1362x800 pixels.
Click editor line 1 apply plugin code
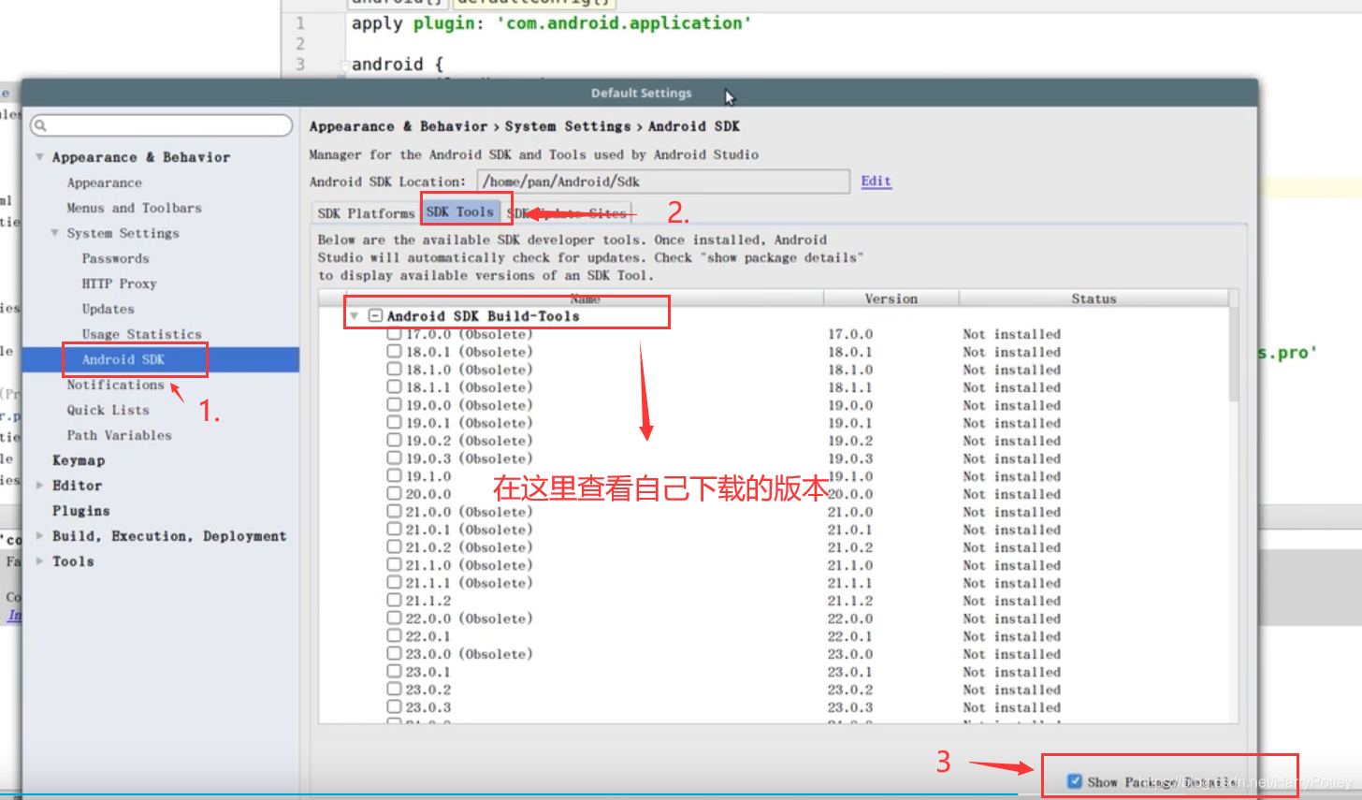point(551,23)
